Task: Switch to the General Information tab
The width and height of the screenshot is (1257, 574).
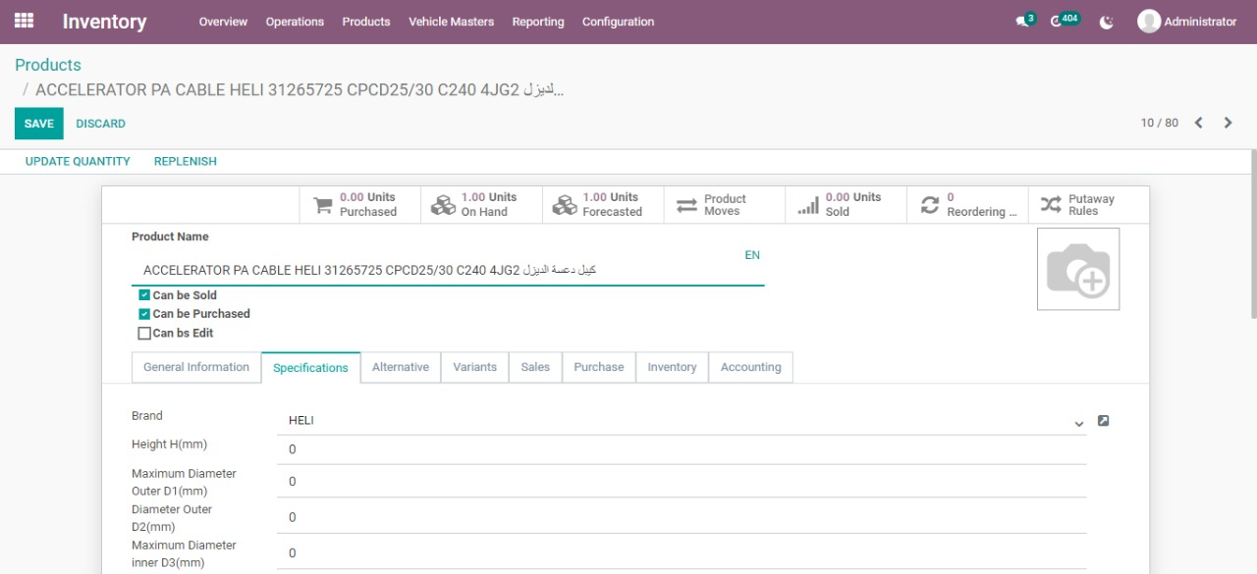Action: point(196,367)
